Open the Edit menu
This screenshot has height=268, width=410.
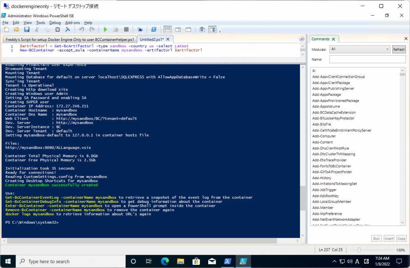pos(16,23)
